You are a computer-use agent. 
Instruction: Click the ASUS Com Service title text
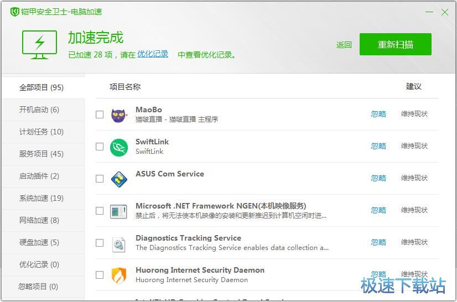point(170,174)
